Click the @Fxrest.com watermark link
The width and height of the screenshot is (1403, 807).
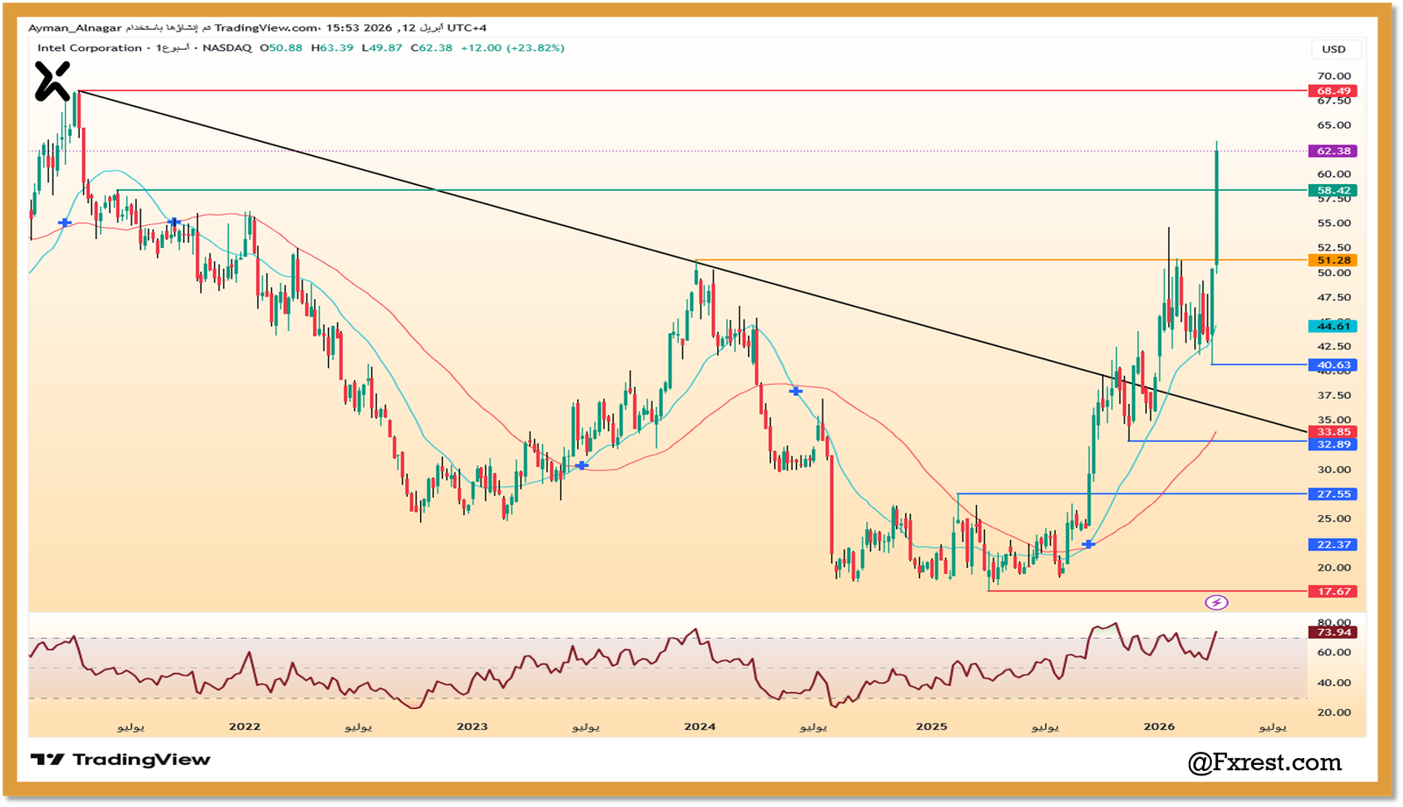pos(1264,762)
